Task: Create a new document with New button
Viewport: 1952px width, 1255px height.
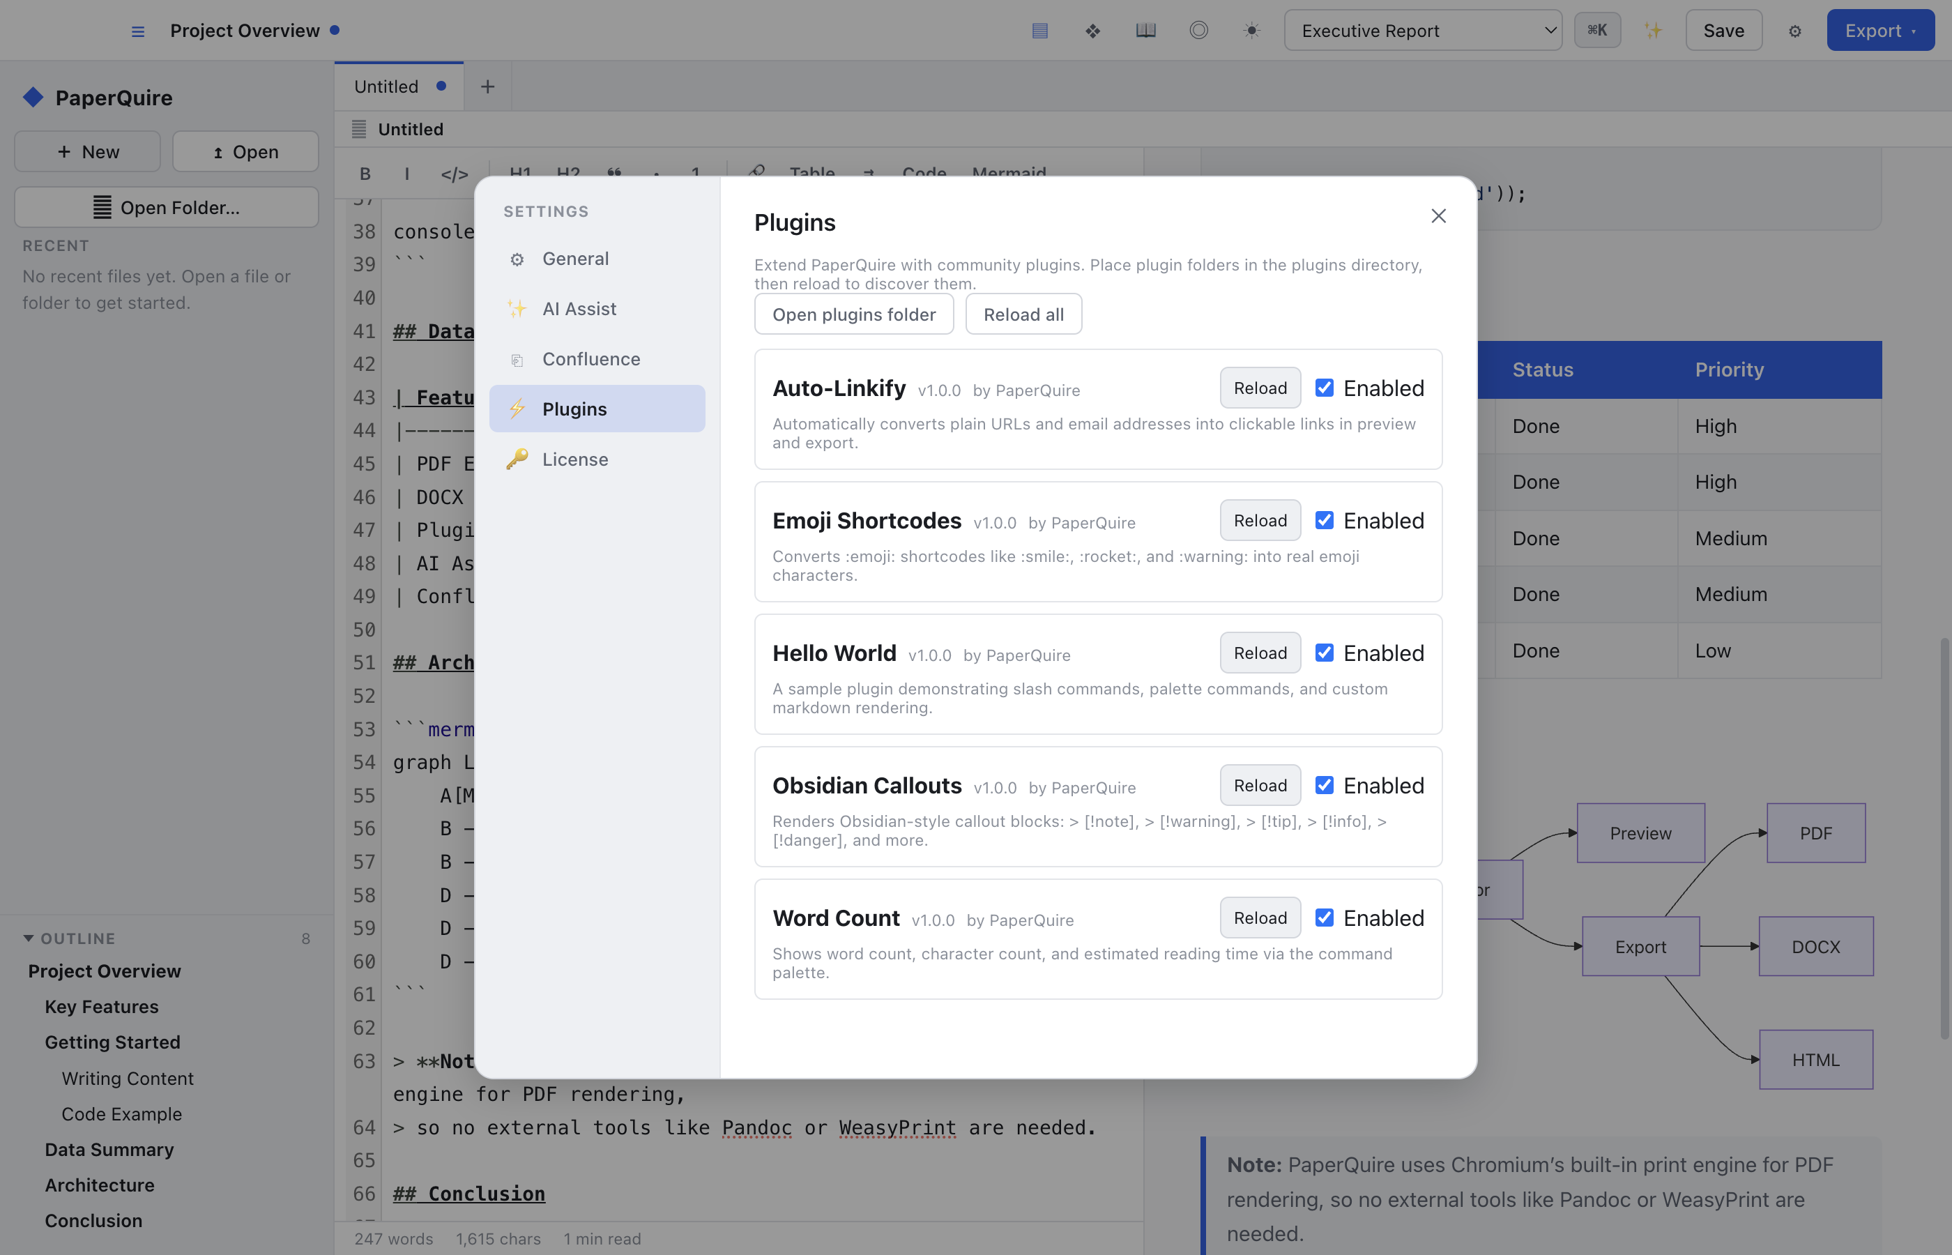Action: [87, 151]
